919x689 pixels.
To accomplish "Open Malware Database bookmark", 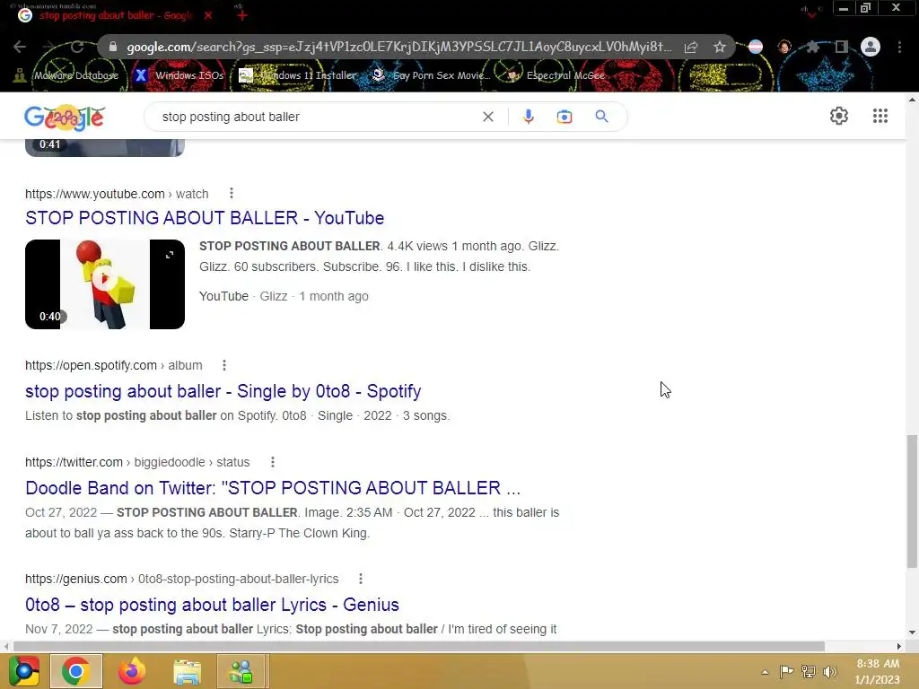I will (x=66, y=75).
